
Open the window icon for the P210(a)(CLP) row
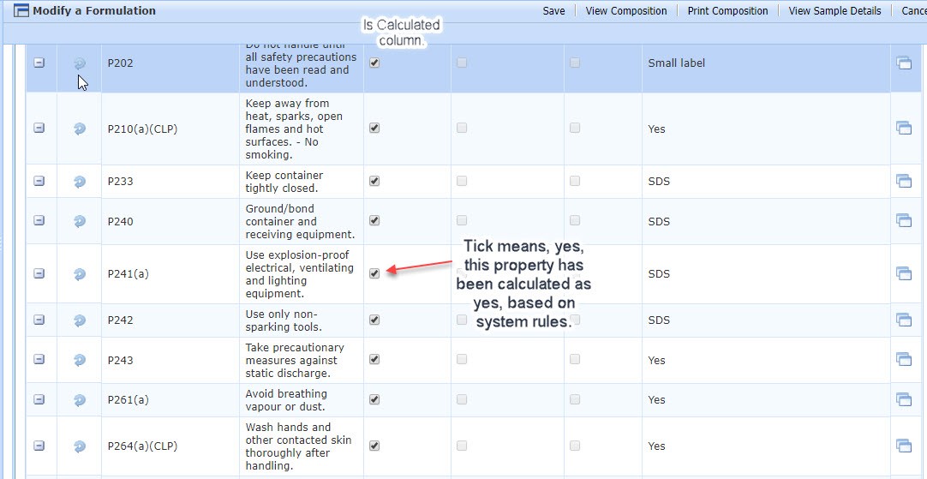pos(904,128)
